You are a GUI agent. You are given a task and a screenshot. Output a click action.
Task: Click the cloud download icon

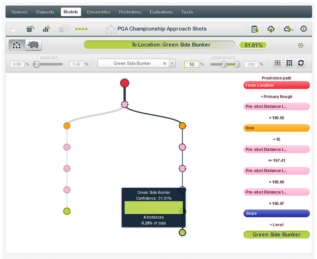271,29
